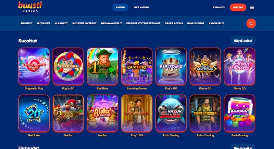Switch to the Live Kasino tab
This screenshot has height=149, width=274.
tap(141, 8)
